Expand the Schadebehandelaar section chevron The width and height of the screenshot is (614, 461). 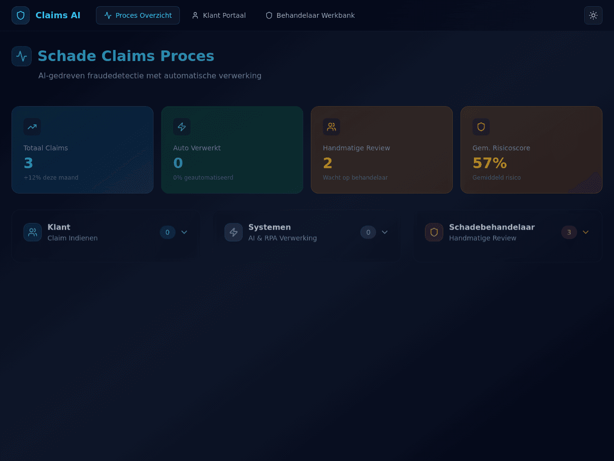coord(586,232)
